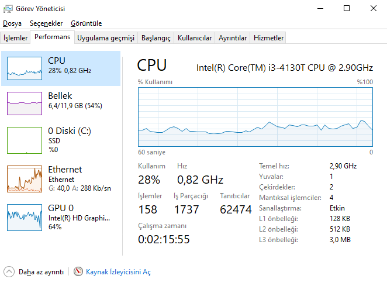Click the Task Manager app icon in title bar
The height and width of the screenshot is (286, 387).
click(x=9, y=9)
